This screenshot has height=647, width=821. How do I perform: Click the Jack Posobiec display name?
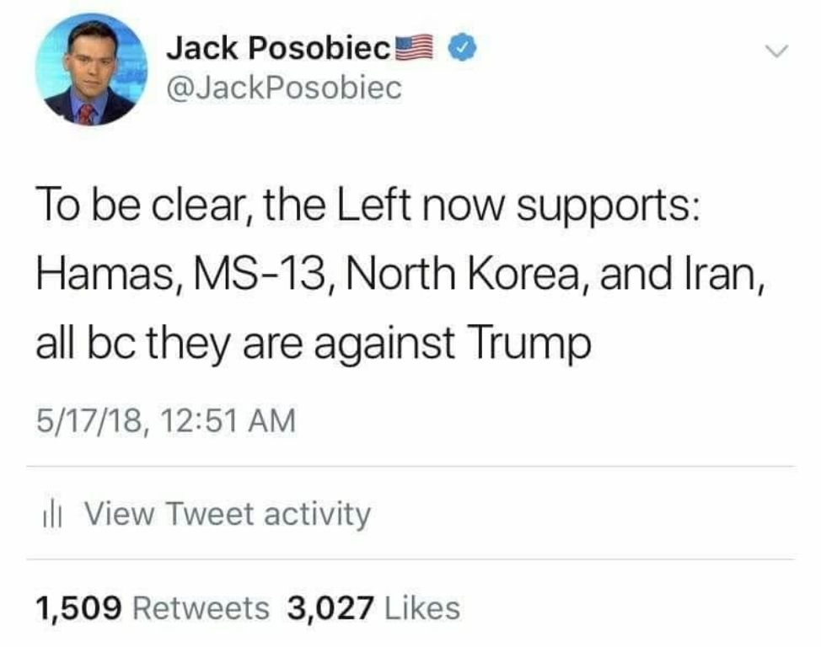pos(278,48)
